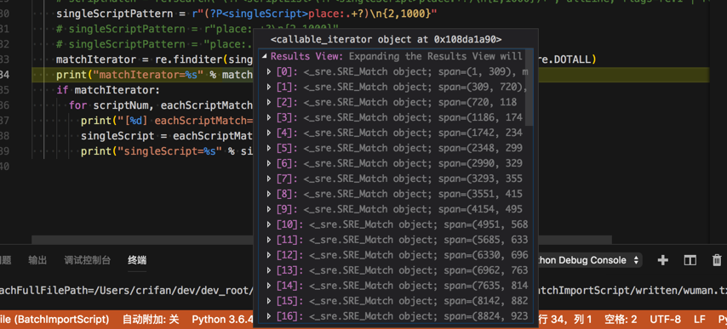Expand match entry [5] span=(2348
The image size is (727, 329).
click(269, 148)
